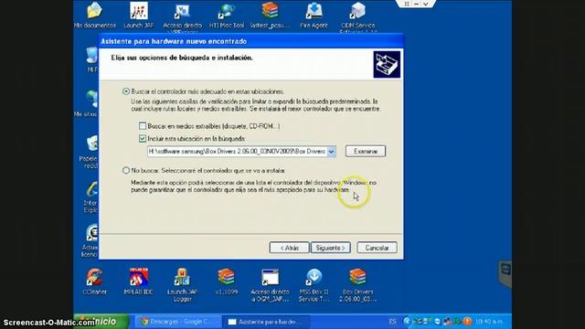The image size is (585, 329).
Task: Open the Launch JAF Logger shortcut
Action: click(x=183, y=285)
